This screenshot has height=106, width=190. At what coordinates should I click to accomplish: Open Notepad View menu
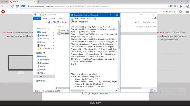[89, 19]
